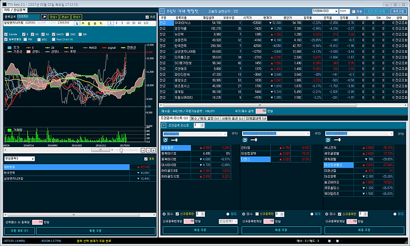Click the stepper beside 조건검색 리스트 count
The image size is (410, 246).
click(202, 126)
